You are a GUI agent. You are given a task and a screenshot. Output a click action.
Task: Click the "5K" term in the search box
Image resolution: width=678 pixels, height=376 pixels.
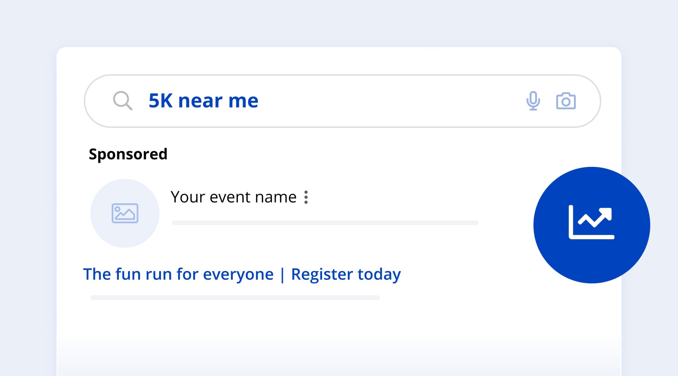tap(160, 101)
